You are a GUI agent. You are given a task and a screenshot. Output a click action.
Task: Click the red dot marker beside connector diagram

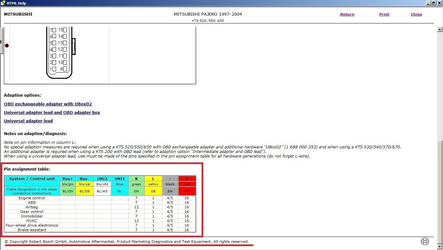tap(7, 46)
